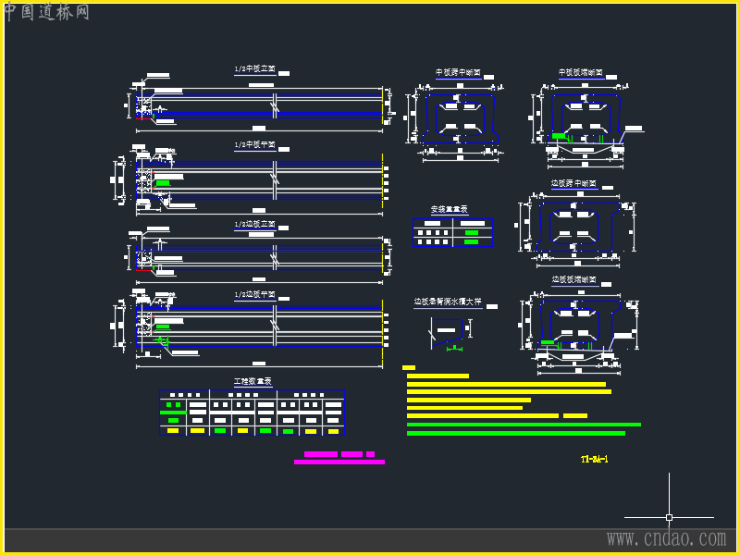
Task: Click the '边板板端断面' section title
Action: tap(573, 279)
